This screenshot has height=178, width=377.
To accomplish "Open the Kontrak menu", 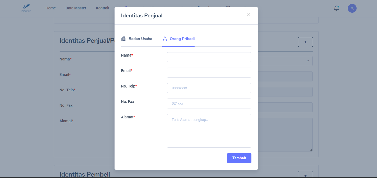I will point(103,8).
